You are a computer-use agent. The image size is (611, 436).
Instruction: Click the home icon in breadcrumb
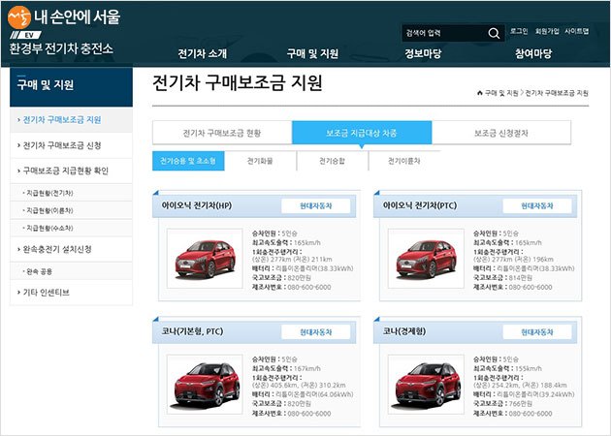pyautogui.click(x=480, y=93)
